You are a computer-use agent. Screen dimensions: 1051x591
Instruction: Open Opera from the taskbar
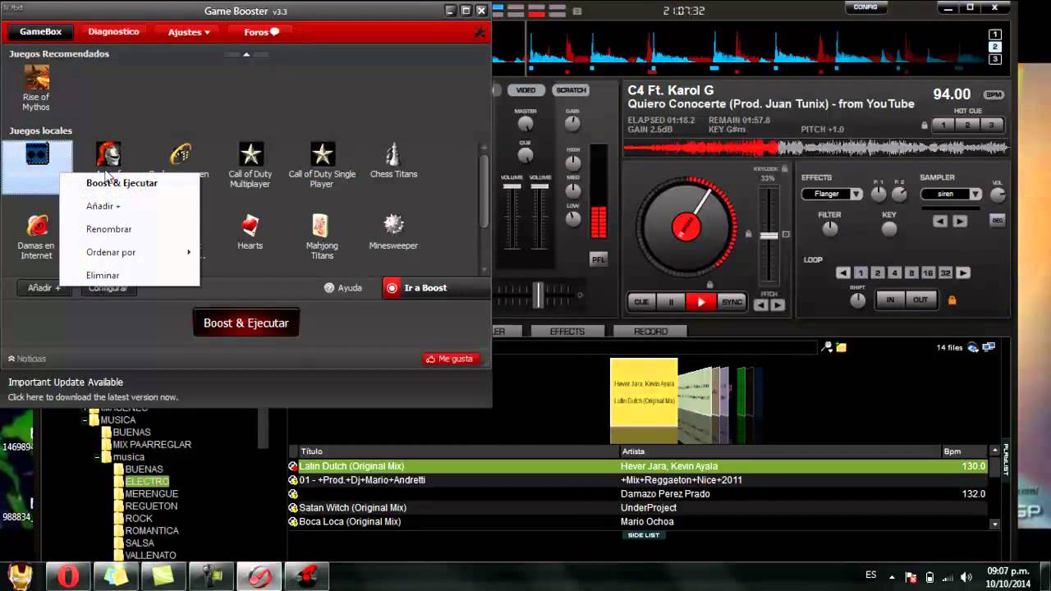(x=67, y=576)
